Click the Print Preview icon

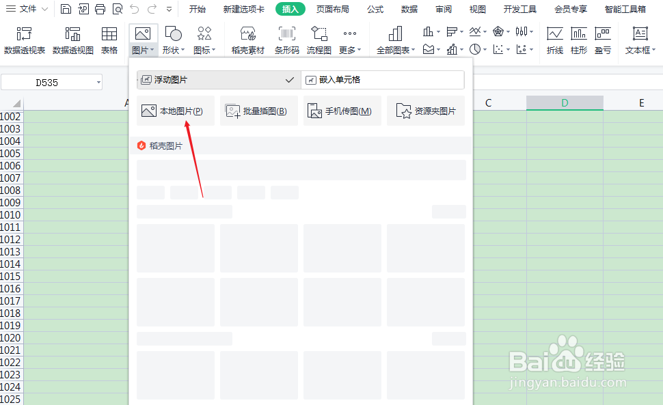coord(118,9)
